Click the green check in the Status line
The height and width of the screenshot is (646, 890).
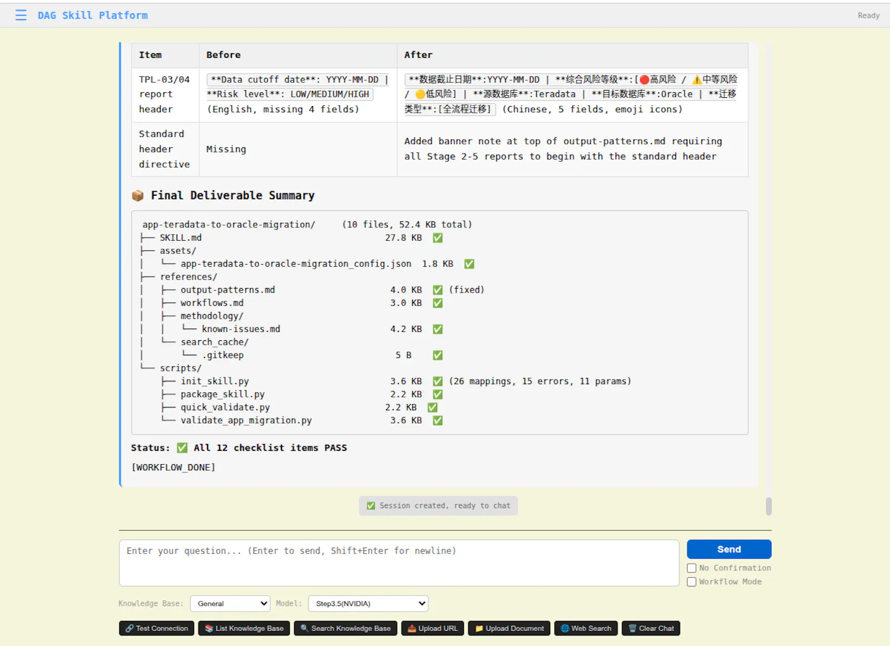[182, 448]
